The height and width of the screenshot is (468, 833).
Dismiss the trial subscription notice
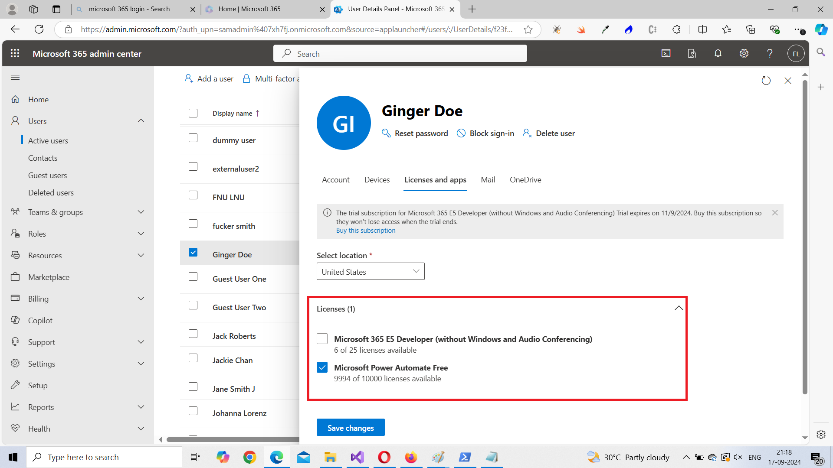775,213
